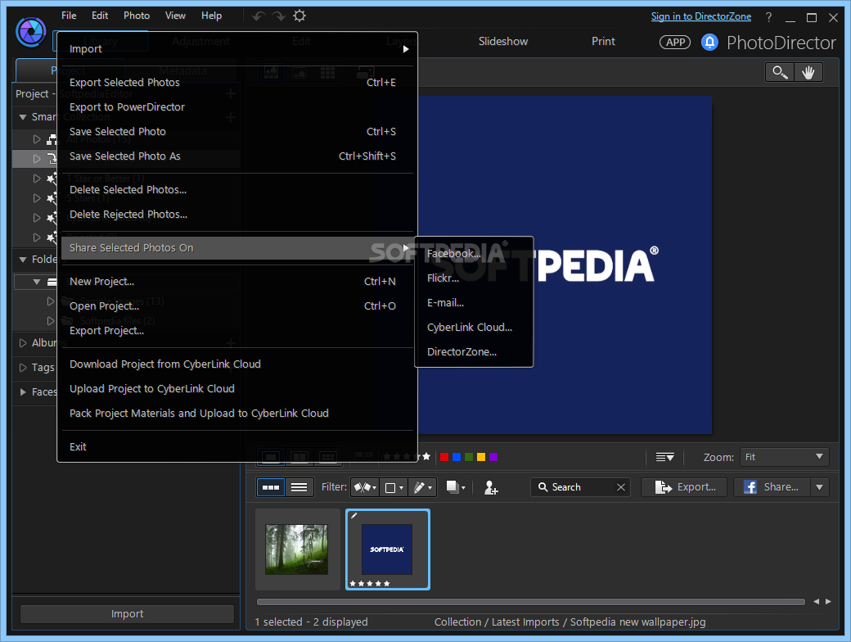Viewport: 851px width, 642px height.
Task: Select the hand pan tool
Action: click(x=808, y=72)
